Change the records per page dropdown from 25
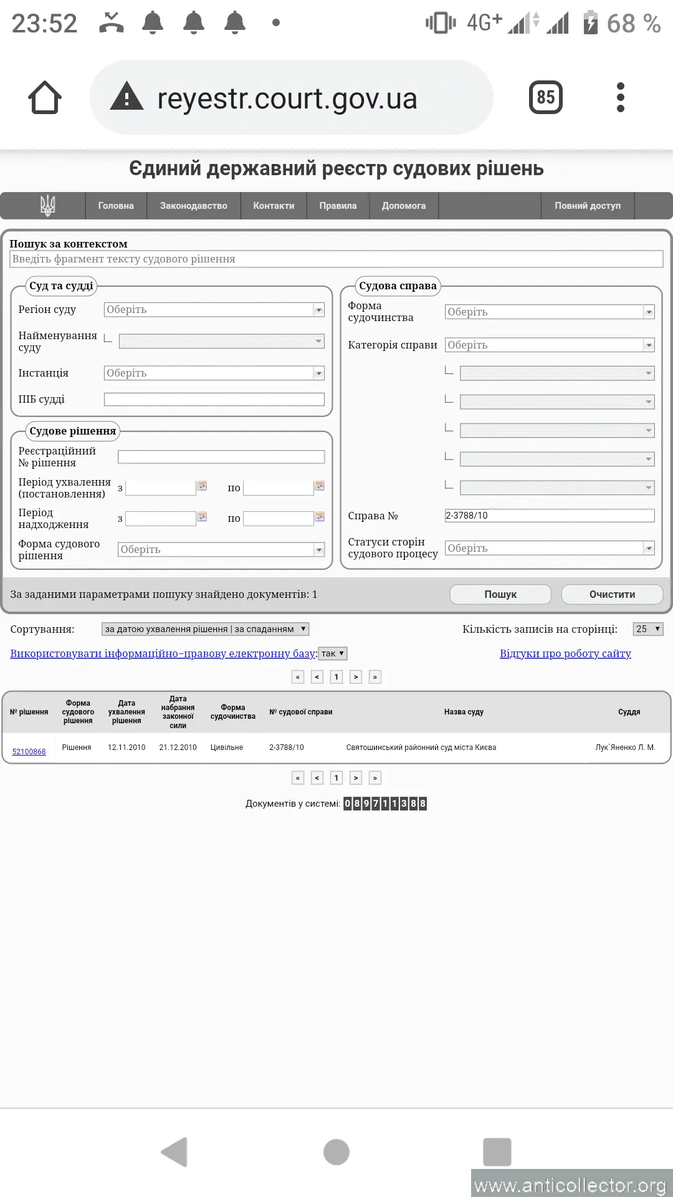This screenshot has height=1197, width=673. pyautogui.click(x=648, y=629)
